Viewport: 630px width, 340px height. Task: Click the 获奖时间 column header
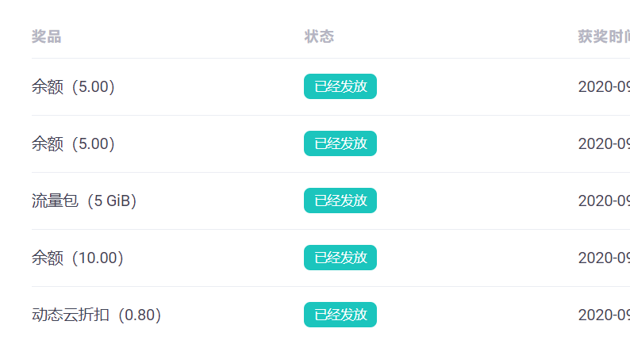point(604,36)
